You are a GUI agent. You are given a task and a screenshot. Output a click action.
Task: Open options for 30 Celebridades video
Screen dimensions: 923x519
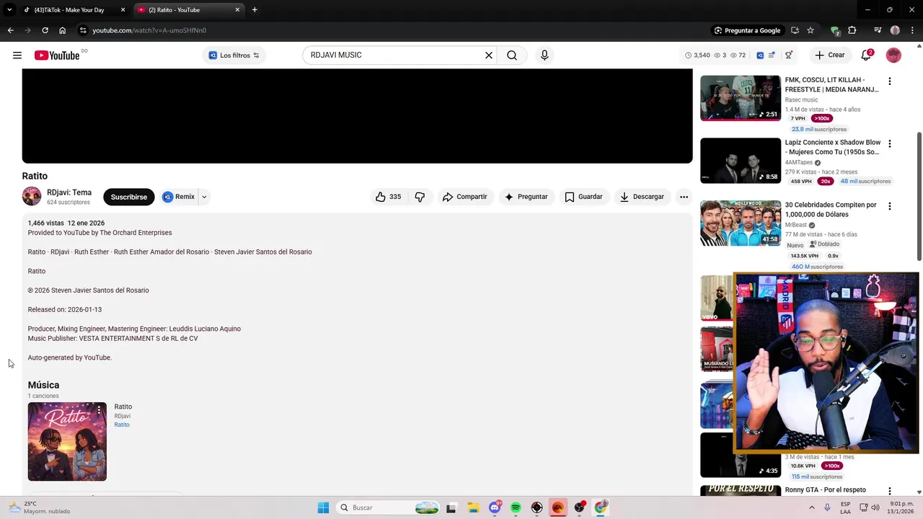[x=889, y=206]
